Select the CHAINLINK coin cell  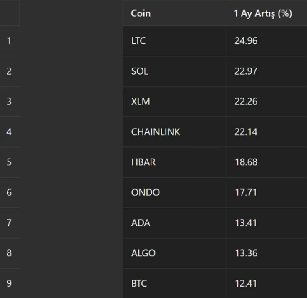point(174,132)
